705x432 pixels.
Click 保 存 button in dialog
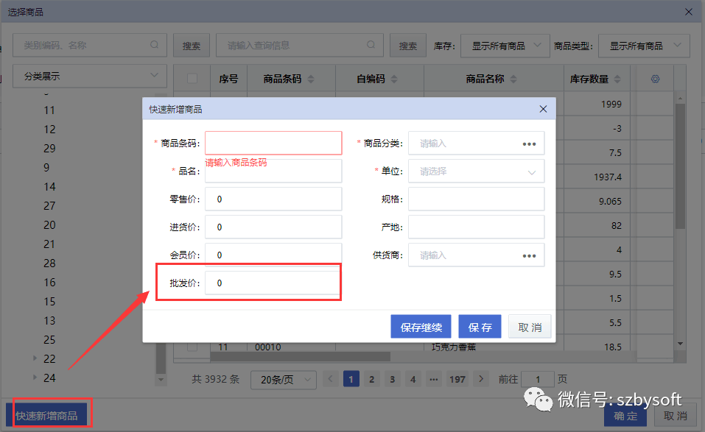[x=480, y=327]
